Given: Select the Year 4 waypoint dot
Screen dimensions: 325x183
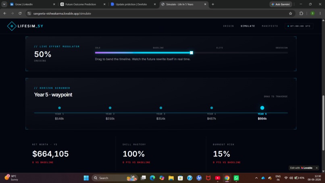Looking at the screenshot, I should click(x=212, y=108).
